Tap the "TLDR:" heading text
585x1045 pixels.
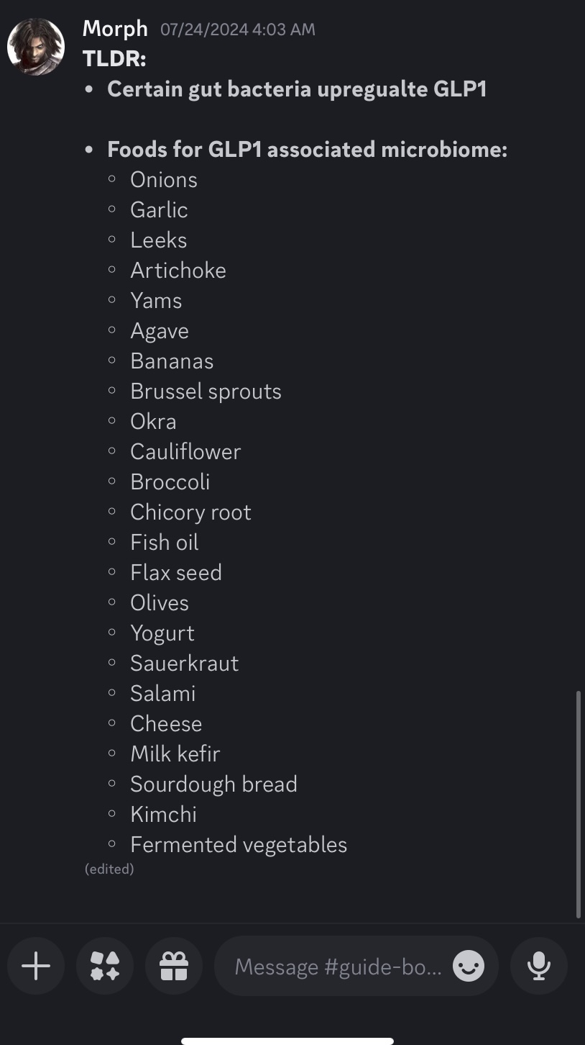(114, 59)
